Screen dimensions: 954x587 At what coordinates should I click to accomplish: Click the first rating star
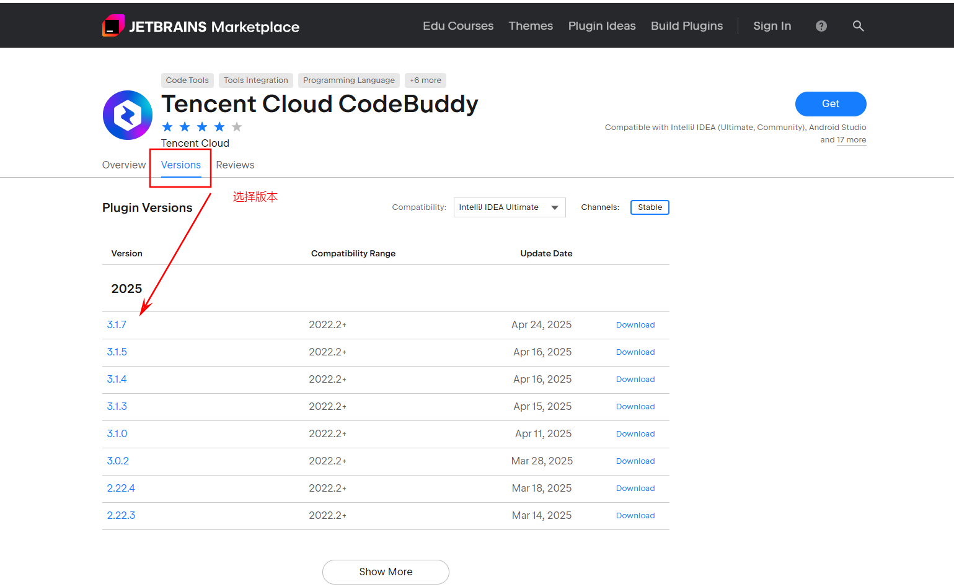(x=167, y=127)
